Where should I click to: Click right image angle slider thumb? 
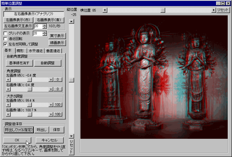30,89
